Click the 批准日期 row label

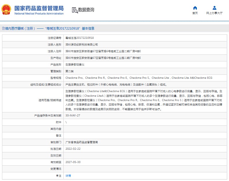56,149
